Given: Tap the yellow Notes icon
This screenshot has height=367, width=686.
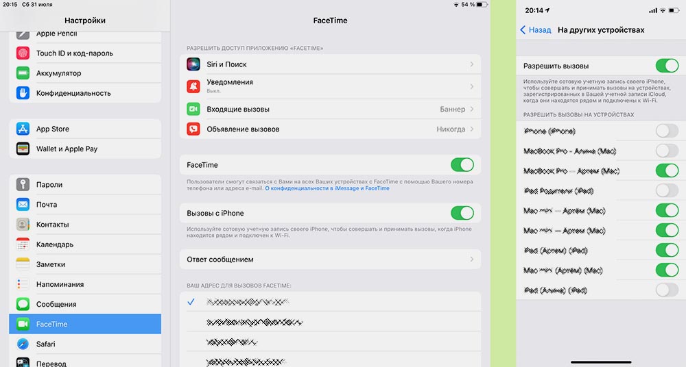Looking at the screenshot, I should [x=23, y=264].
